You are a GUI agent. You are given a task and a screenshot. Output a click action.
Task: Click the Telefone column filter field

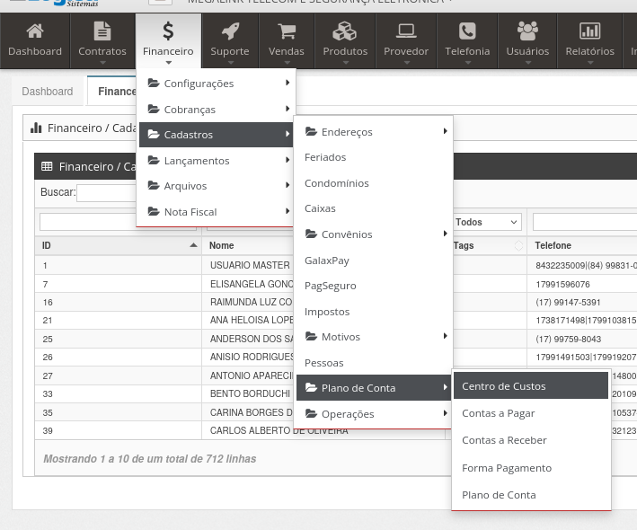[585, 222]
